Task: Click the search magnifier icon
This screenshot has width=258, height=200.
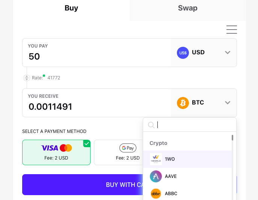Action: (x=151, y=125)
